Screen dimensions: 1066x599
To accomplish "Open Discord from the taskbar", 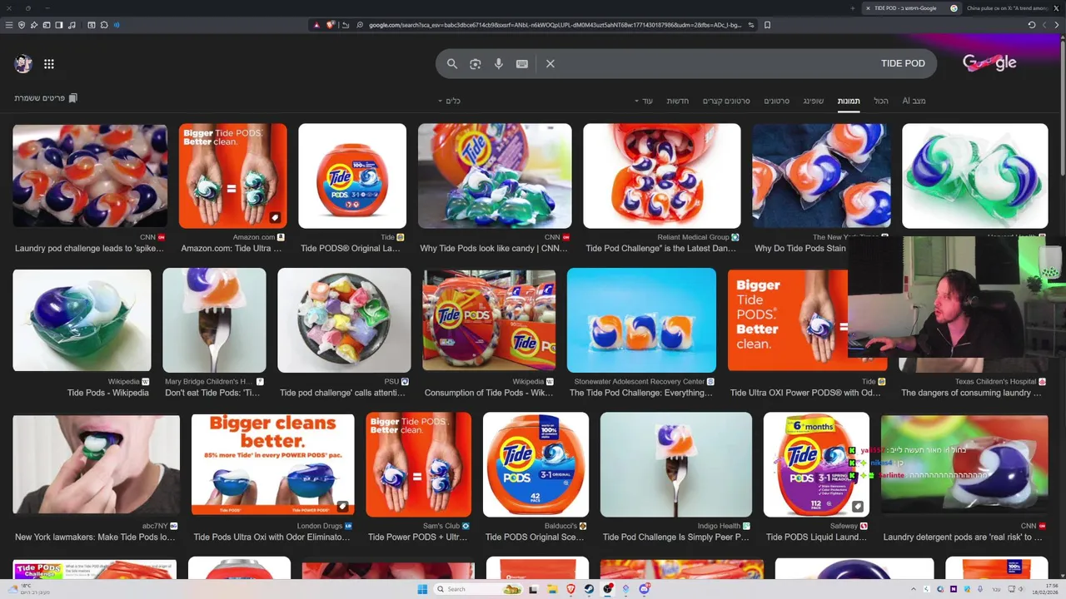I will coord(644,589).
